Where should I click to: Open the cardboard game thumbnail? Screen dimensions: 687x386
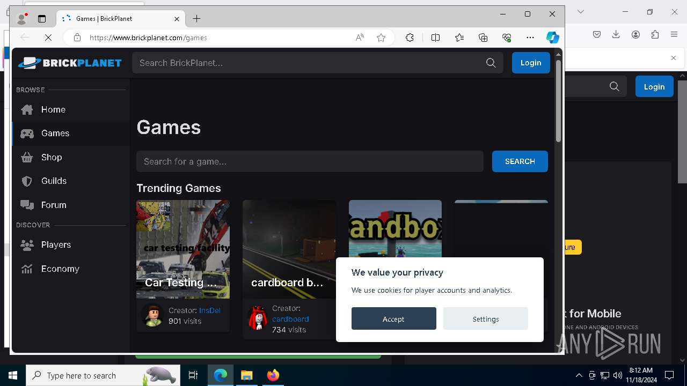[289, 249]
